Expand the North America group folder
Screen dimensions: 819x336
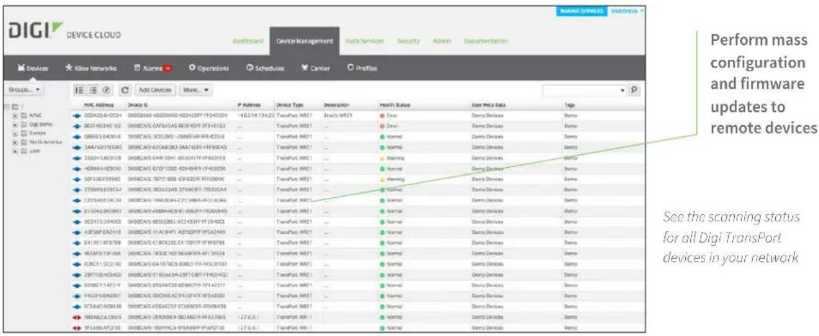point(15,142)
